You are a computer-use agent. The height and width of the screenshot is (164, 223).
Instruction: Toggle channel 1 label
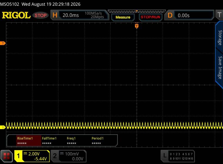(x=18, y=156)
